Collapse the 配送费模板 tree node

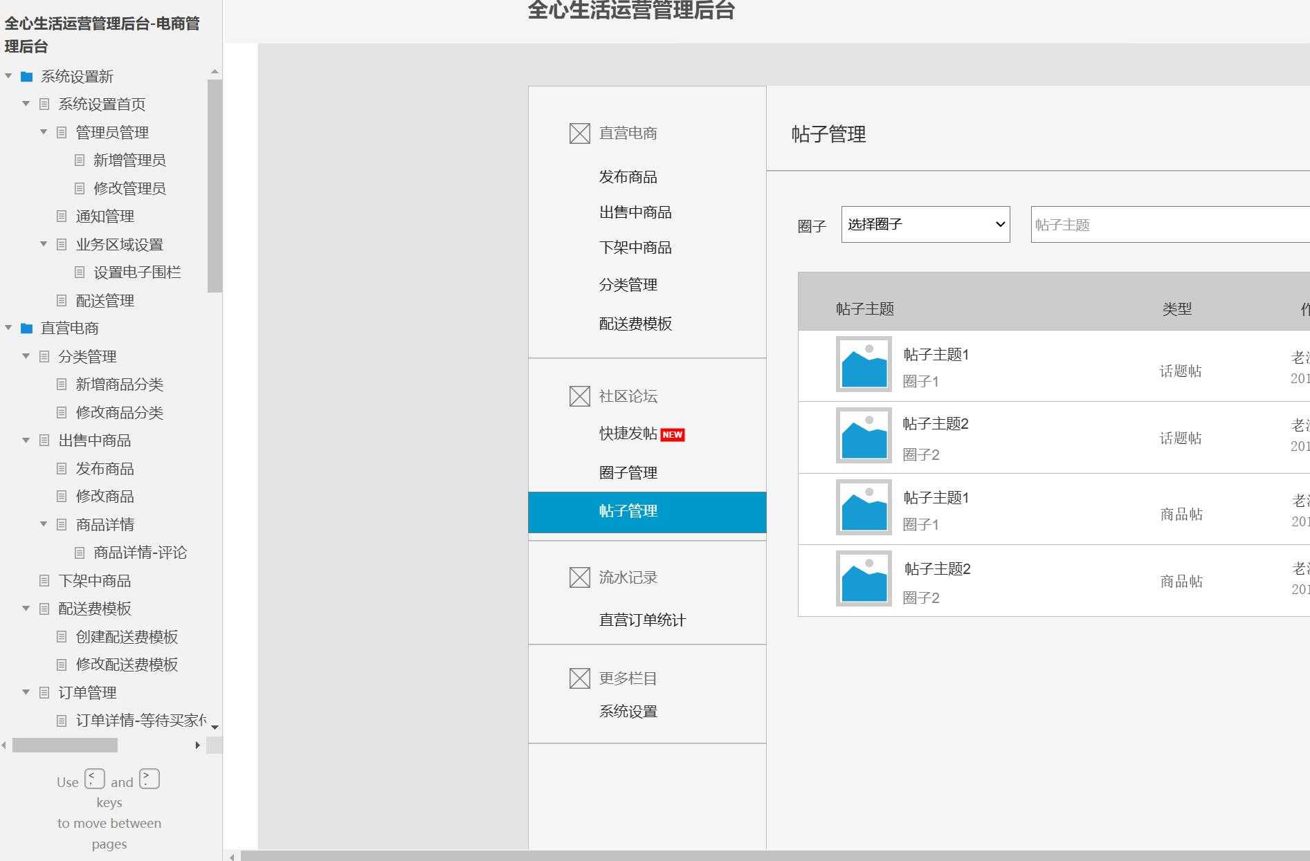[x=26, y=609]
